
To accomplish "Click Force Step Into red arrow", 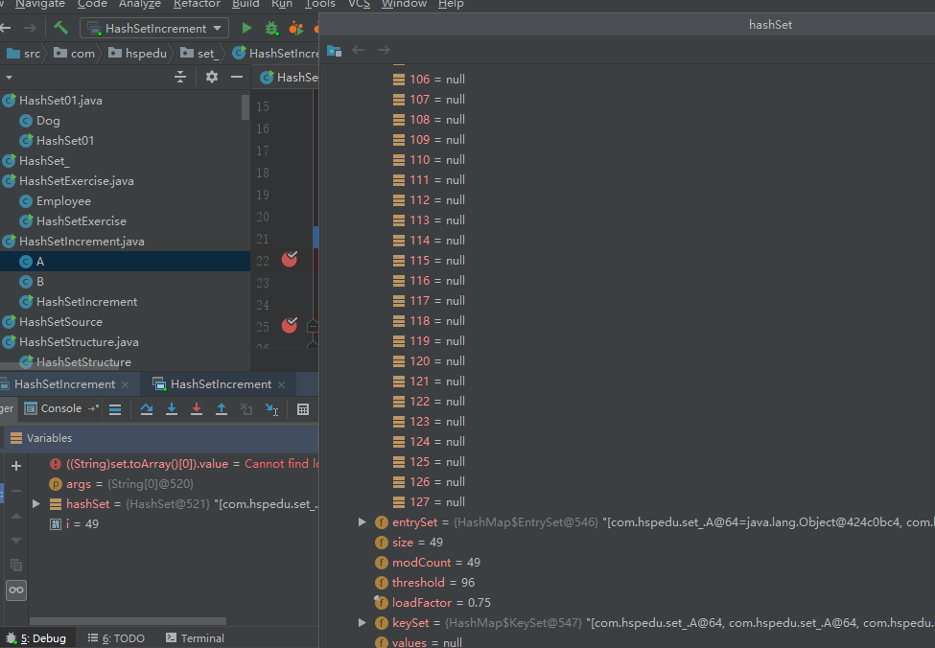I will [x=197, y=409].
